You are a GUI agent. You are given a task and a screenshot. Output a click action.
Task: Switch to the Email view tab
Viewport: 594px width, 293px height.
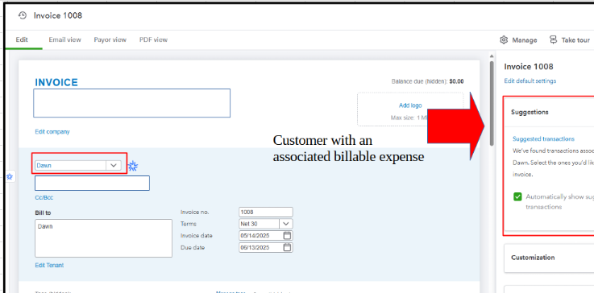click(64, 39)
